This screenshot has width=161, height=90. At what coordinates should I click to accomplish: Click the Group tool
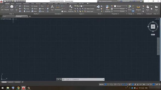pos(130,8)
